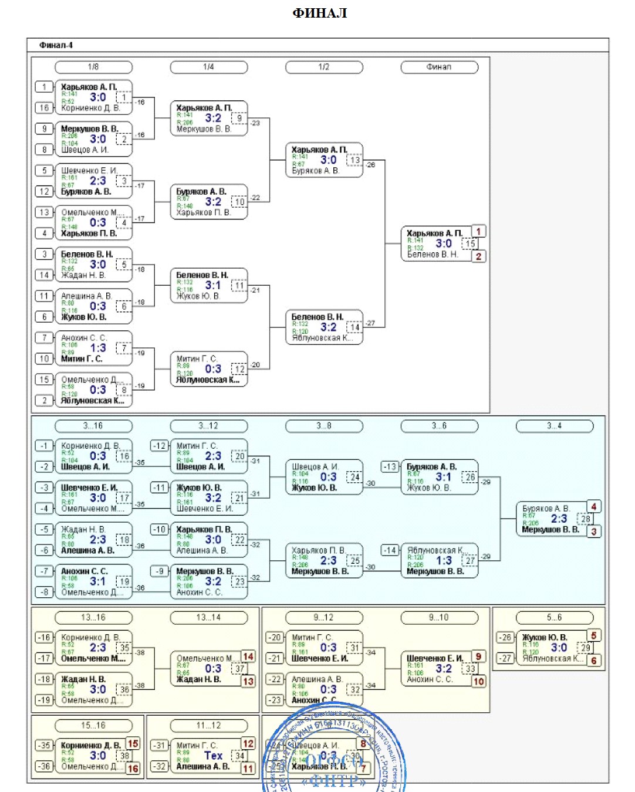Click third place badge beside Меркушов В. В.
The width and height of the screenshot is (635, 792).
pos(594,532)
